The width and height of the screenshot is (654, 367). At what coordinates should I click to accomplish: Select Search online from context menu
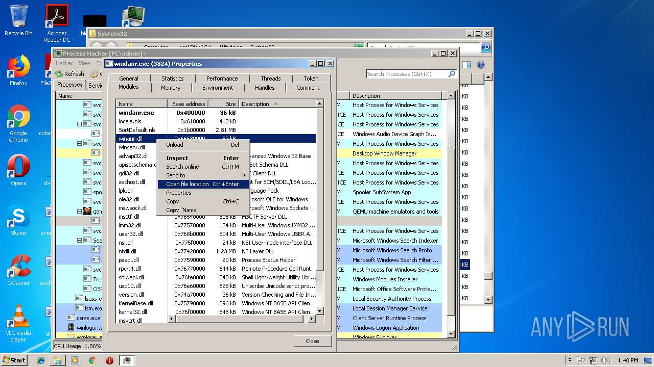(x=203, y=167)
